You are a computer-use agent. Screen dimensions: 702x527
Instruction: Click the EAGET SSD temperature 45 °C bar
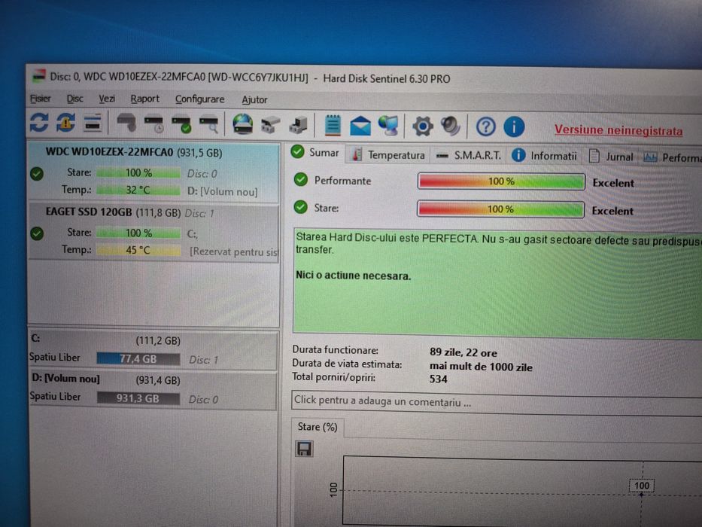tap(138, 250)
